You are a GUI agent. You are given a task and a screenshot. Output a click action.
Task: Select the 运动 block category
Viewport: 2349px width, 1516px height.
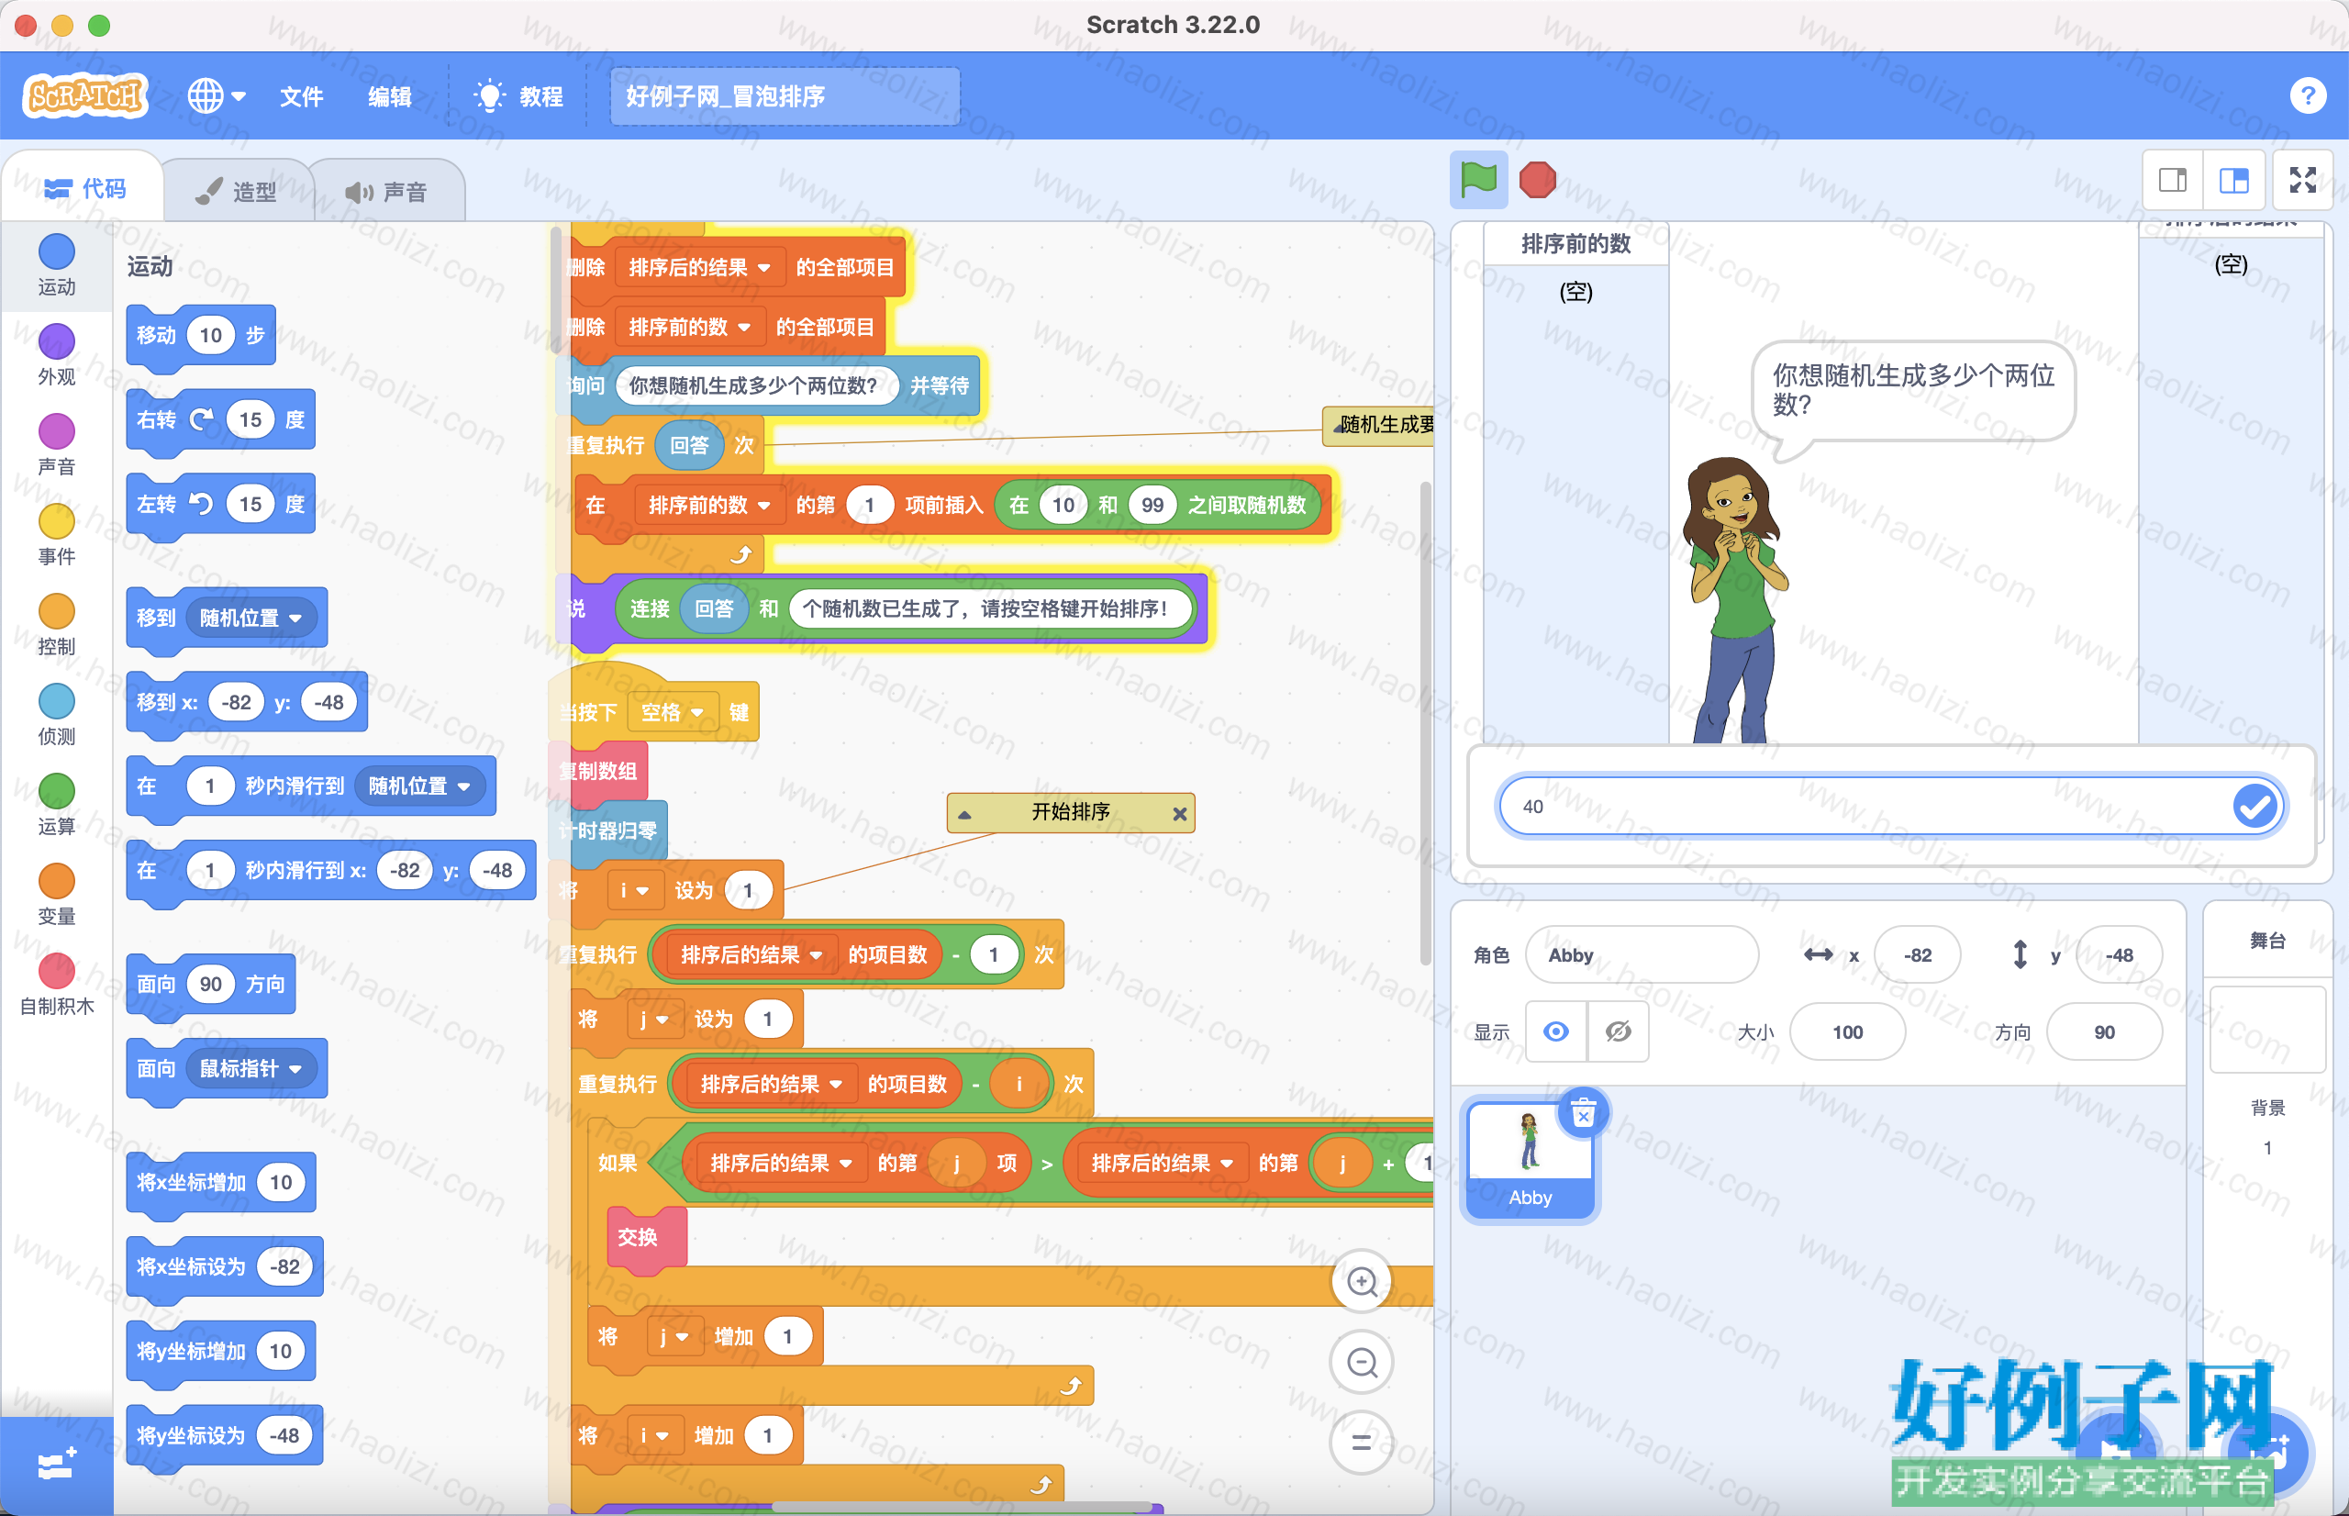pos(56,265)
